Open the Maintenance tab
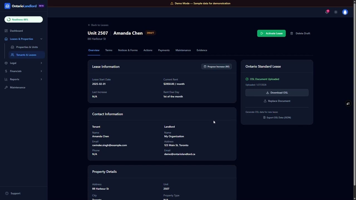 183,50
